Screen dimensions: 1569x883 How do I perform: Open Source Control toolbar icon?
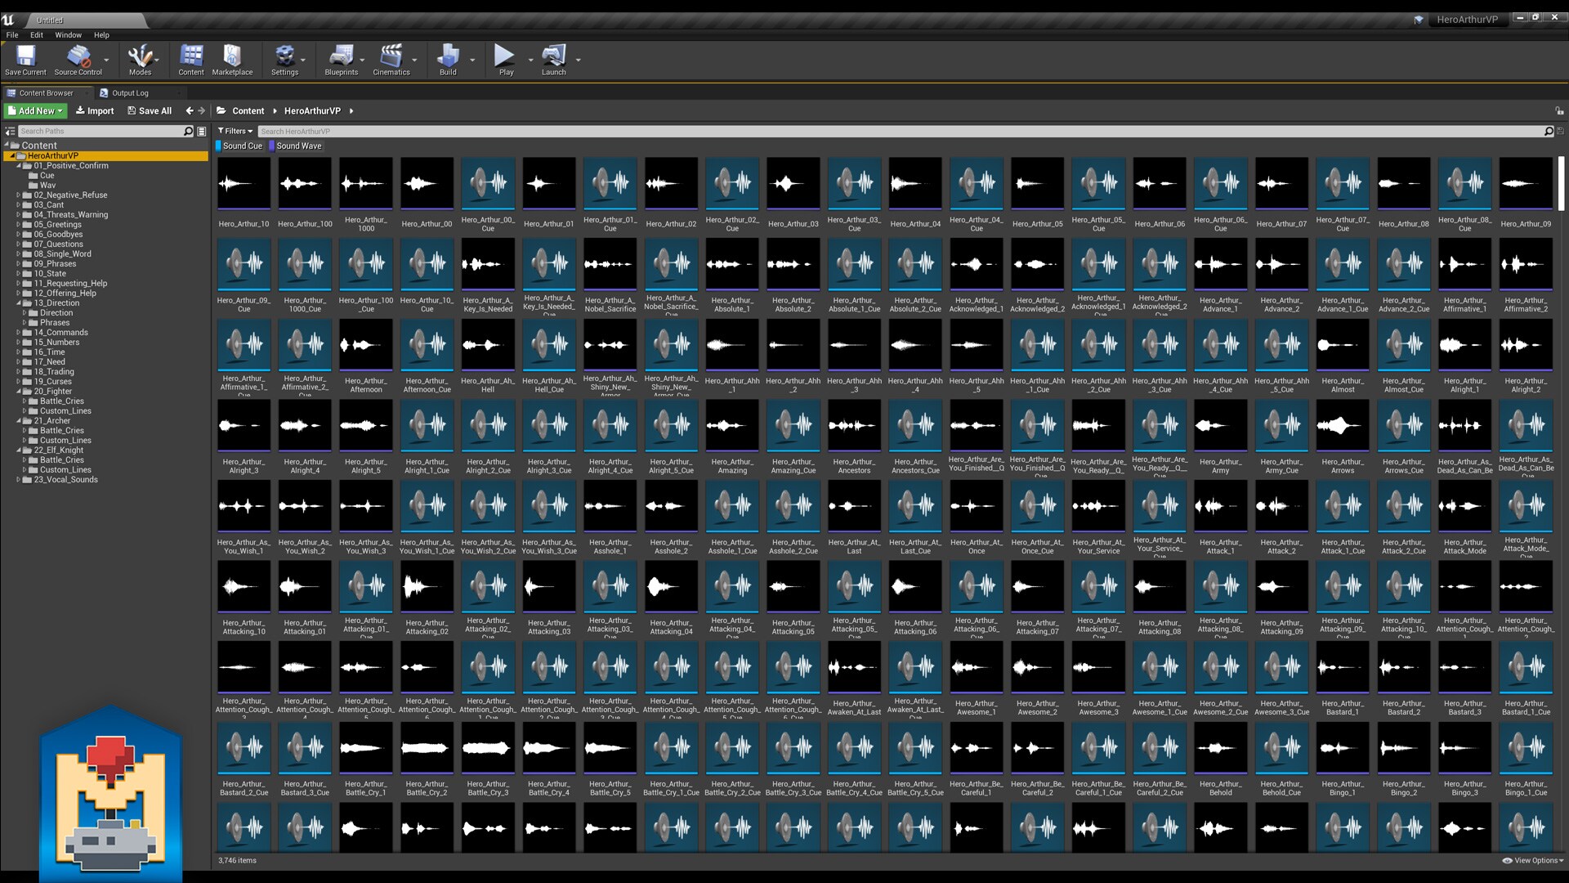point(78,61)
